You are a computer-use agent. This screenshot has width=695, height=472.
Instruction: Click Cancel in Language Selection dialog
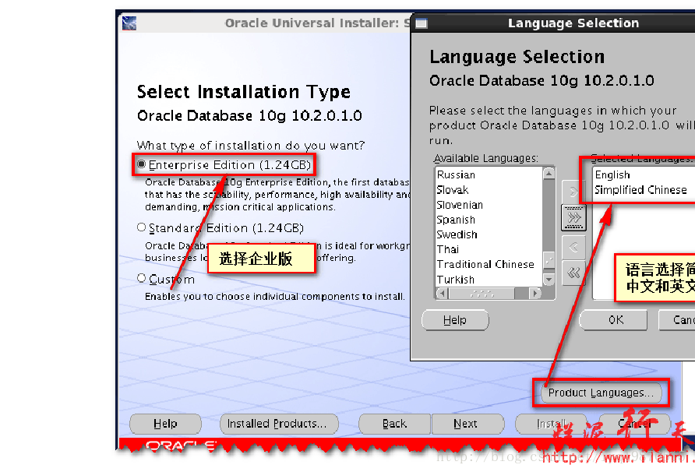pyautogui.click(x=677, y=320)
